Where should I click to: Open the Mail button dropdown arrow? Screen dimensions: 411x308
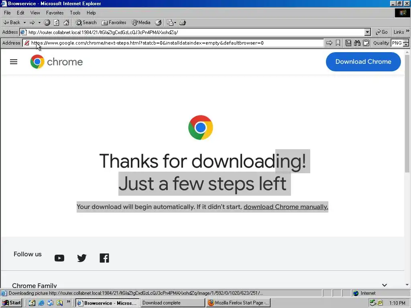(x=175, y=22)
